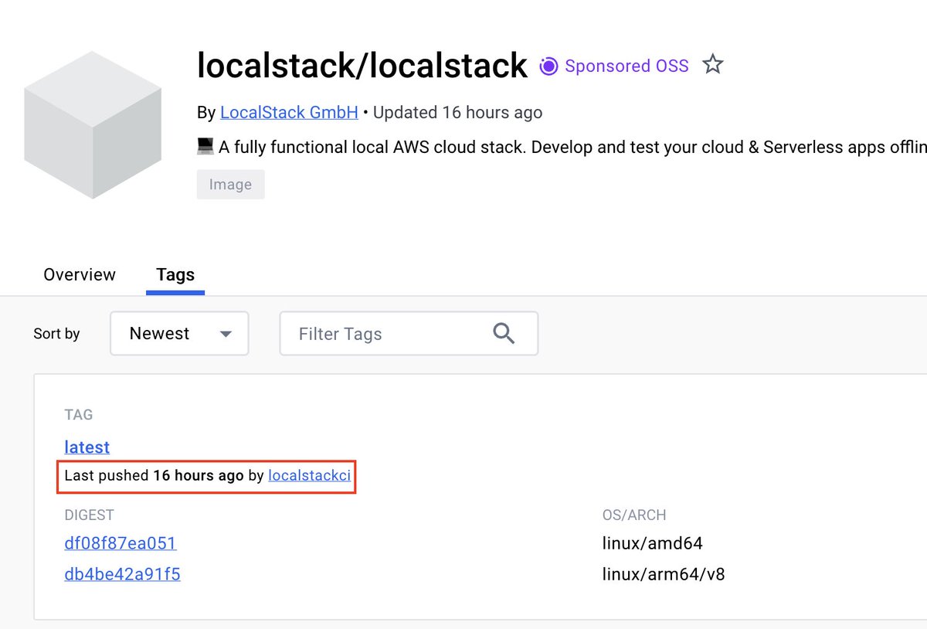927x629 pixels.
Task: Click the highlighted Last pushed info
Action: [206, 476]
